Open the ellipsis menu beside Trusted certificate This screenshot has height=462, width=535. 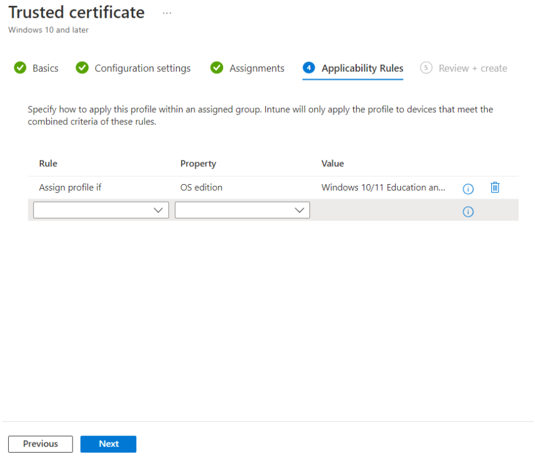[167, 14]
